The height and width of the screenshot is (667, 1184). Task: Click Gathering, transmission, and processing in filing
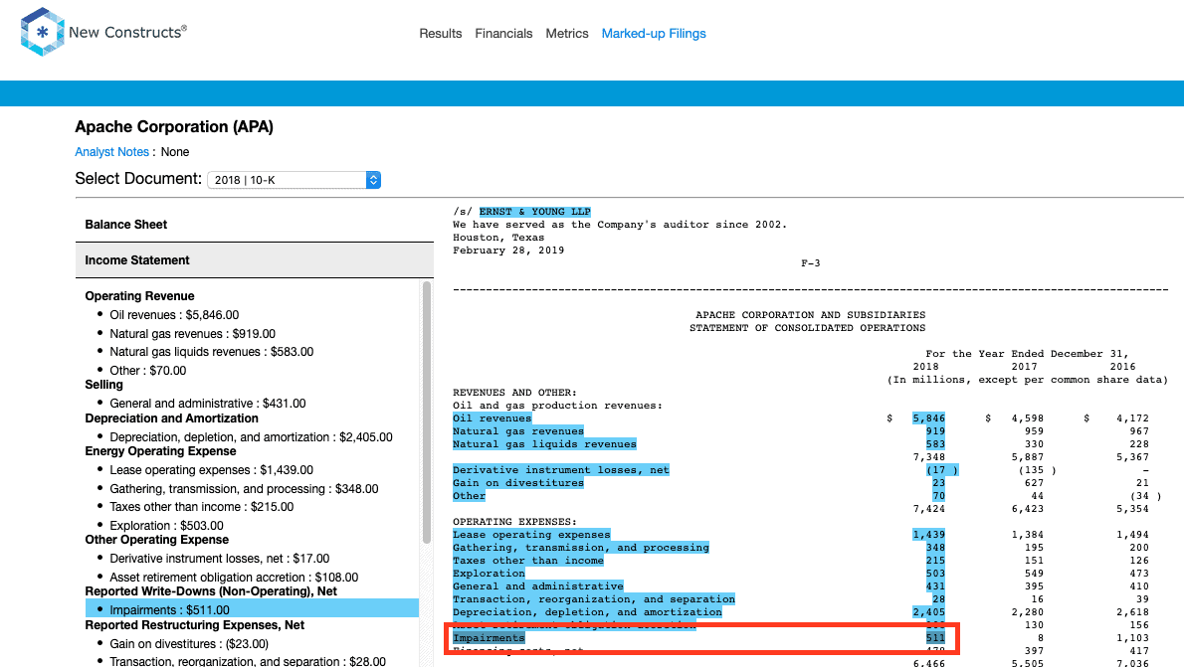point(581,547)
